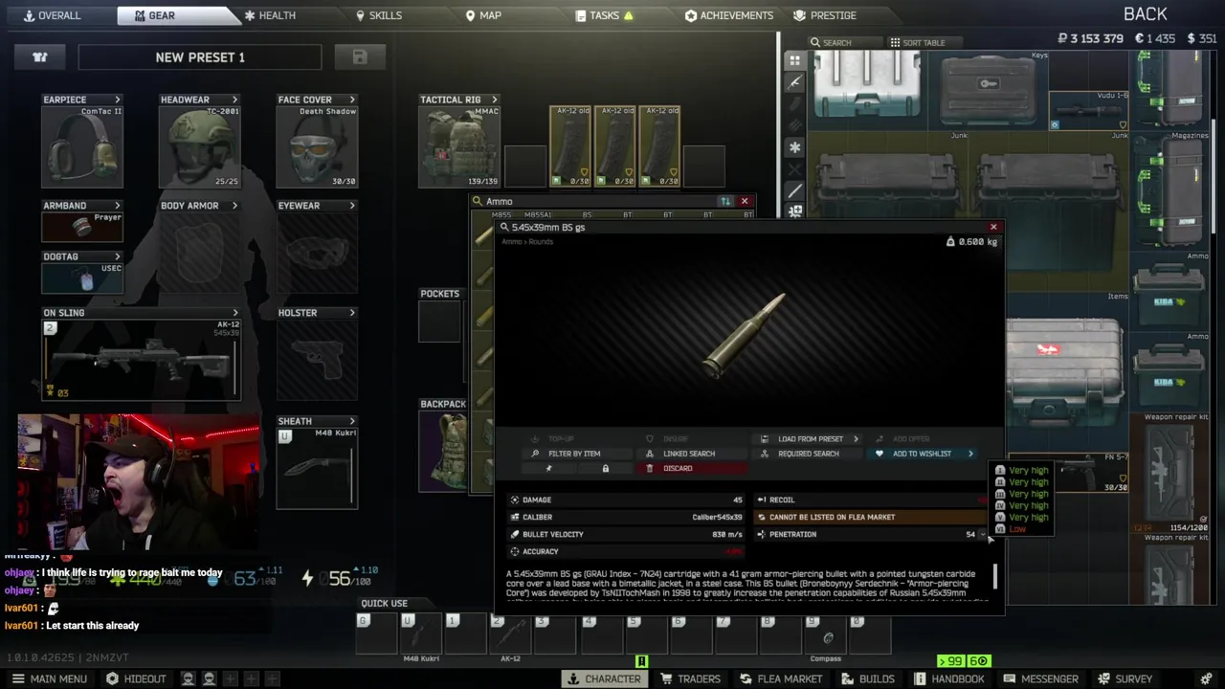Expand the Headwear slot arrow

tap(234, 100)
